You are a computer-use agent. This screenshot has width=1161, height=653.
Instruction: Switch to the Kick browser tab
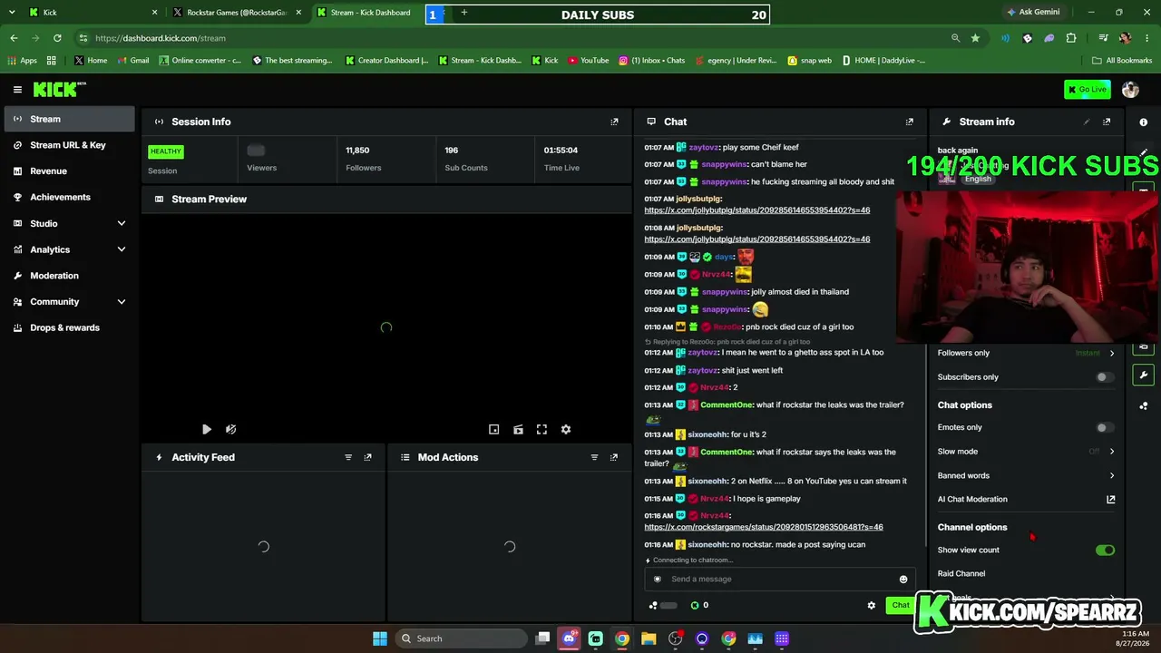(x=89, y=13)
